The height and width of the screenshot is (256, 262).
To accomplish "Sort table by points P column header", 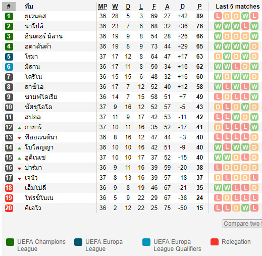I will 199,7.
